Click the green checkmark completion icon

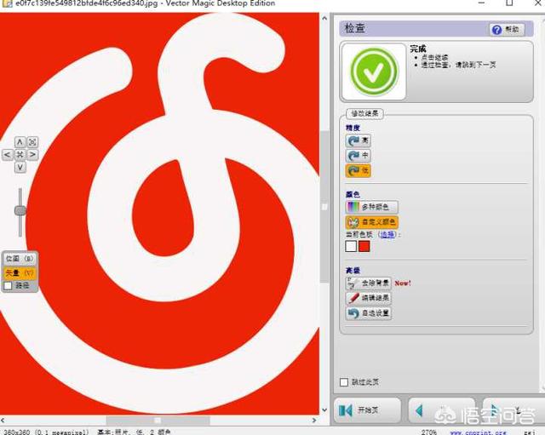tap(373, 72)
